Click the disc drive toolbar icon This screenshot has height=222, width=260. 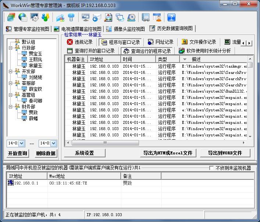point(131,18)
